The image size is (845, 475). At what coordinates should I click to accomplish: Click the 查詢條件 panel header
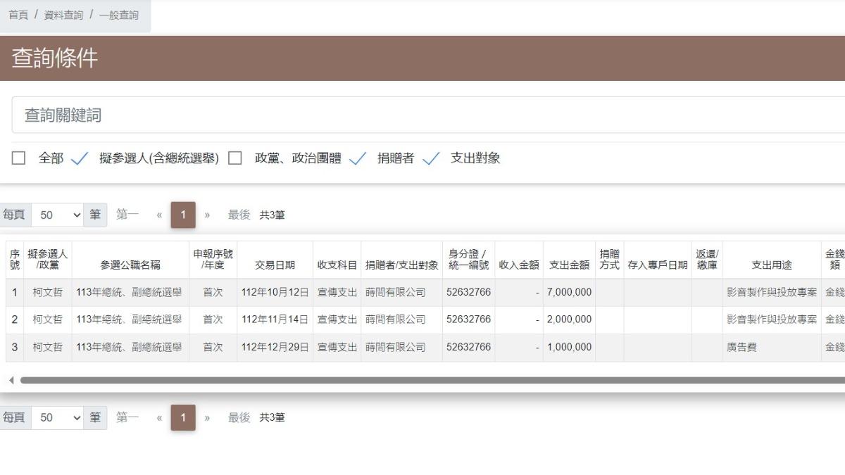[423, 58]
